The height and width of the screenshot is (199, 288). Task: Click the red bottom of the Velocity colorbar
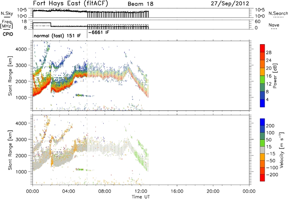[262, 178]
